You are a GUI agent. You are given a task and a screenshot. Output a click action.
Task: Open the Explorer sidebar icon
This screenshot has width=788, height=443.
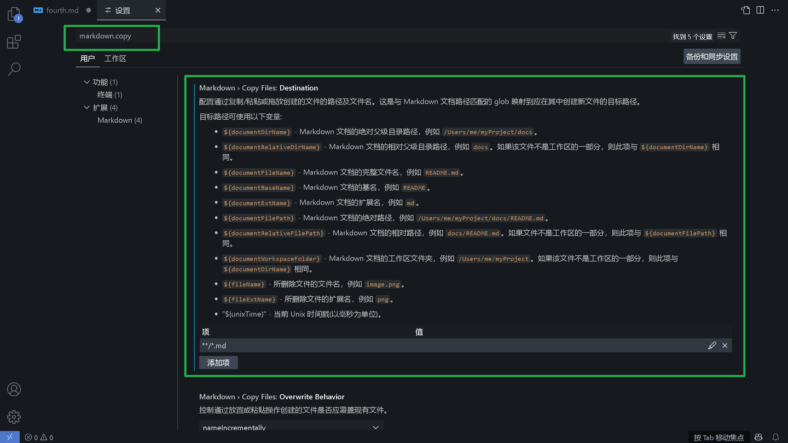tap(14, 14)
